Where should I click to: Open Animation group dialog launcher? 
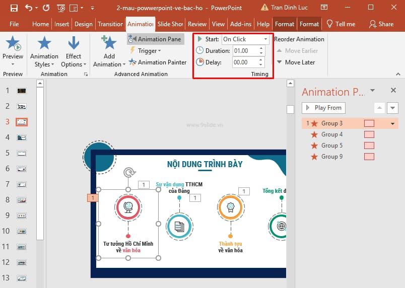point(86,75)
